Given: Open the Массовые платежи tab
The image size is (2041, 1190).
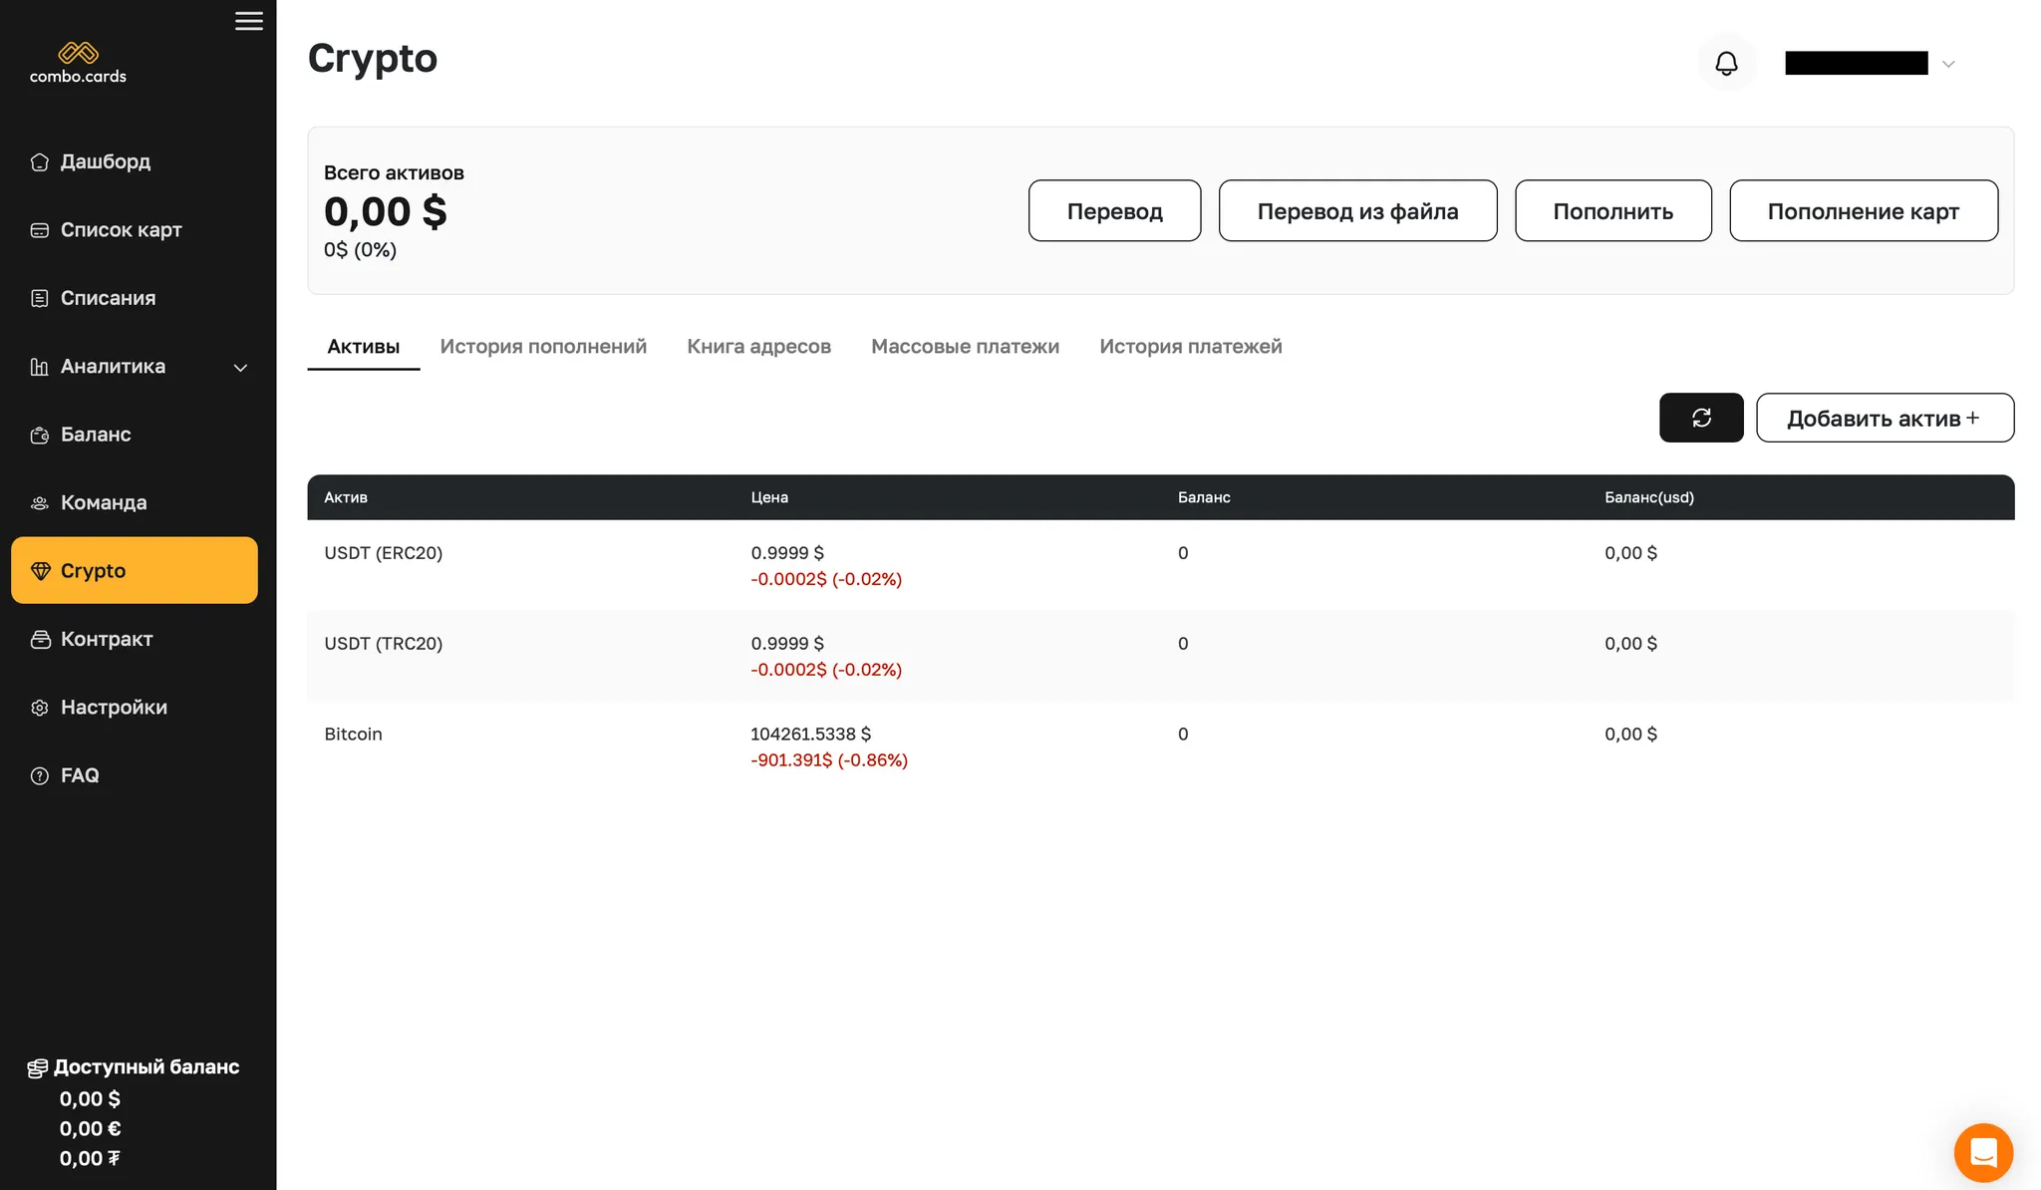Looking at the screenshot, I should pyautogui.click(x=965, y=347).
